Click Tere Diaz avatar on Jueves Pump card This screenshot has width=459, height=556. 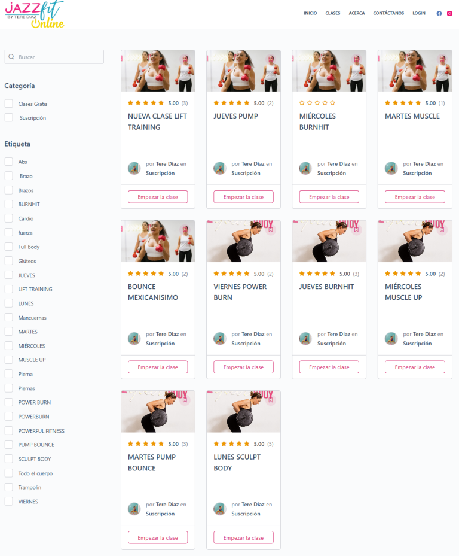pyautogui.click(x=219, y=168)
